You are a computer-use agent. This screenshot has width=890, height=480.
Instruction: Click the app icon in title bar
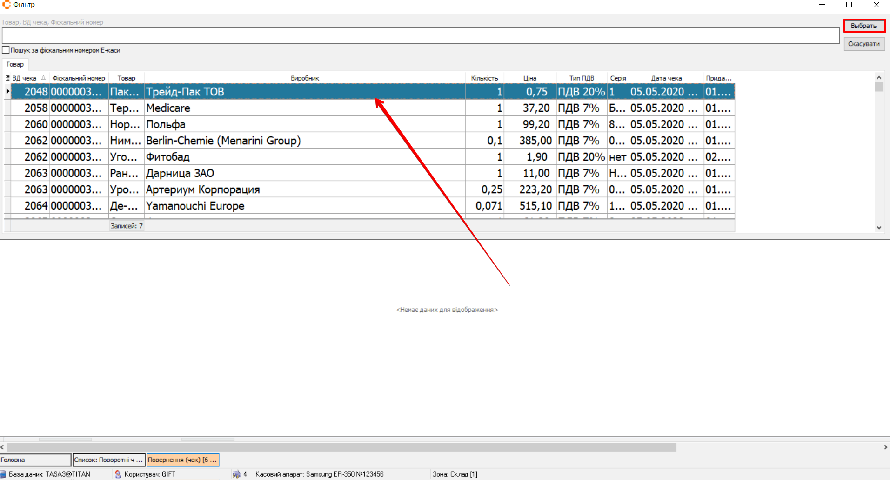click(7, 5)
